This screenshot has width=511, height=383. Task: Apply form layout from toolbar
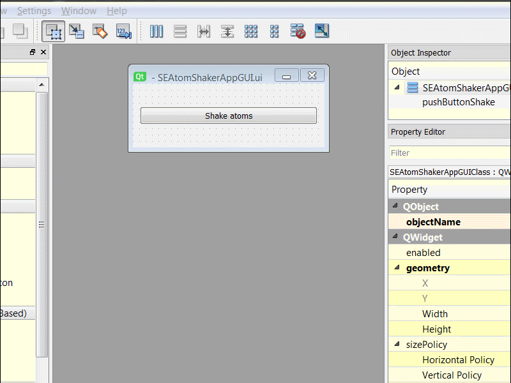click(x=274, y=31)
